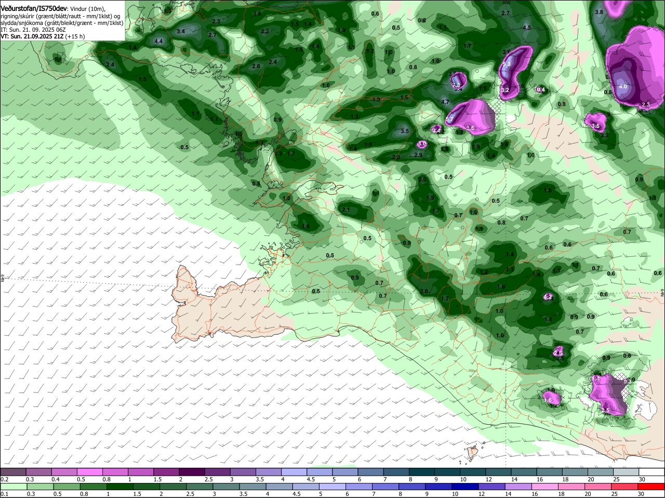
Task: Click the bright red swatch after 30, lower legend
Action: 652,486
